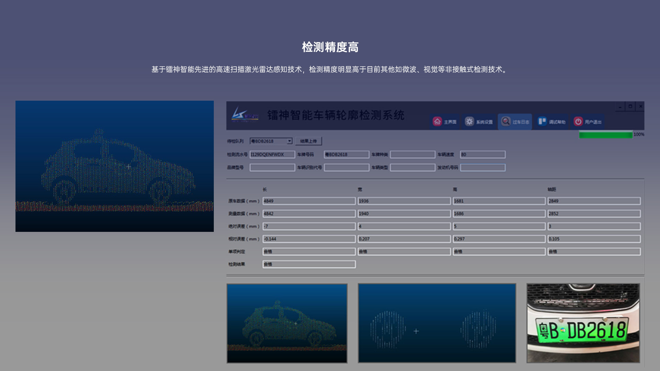Click the large car point-cloud image
Viewport: 660px width, 371px height.
pyautogui.click(x=114, y=166)
